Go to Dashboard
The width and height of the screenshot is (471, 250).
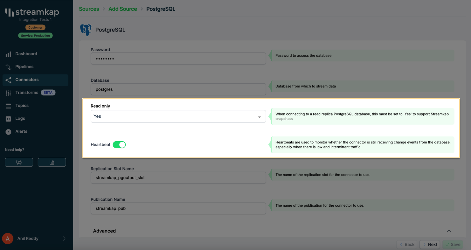(35, 54)
